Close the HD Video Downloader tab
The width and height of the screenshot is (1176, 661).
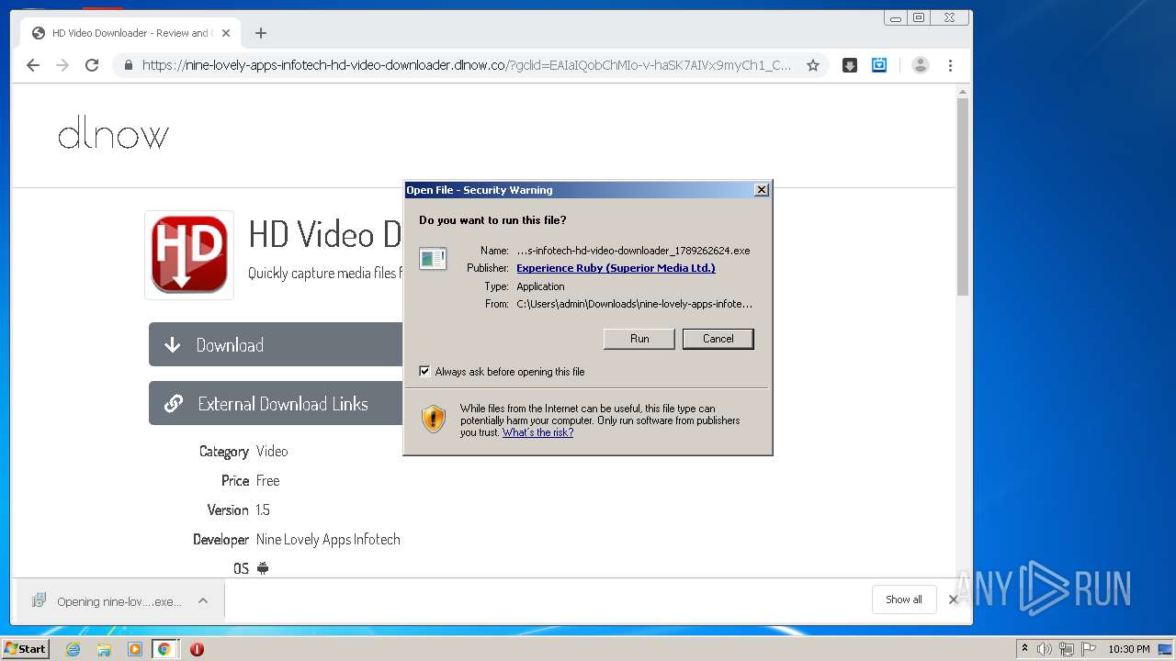[226, 33]
